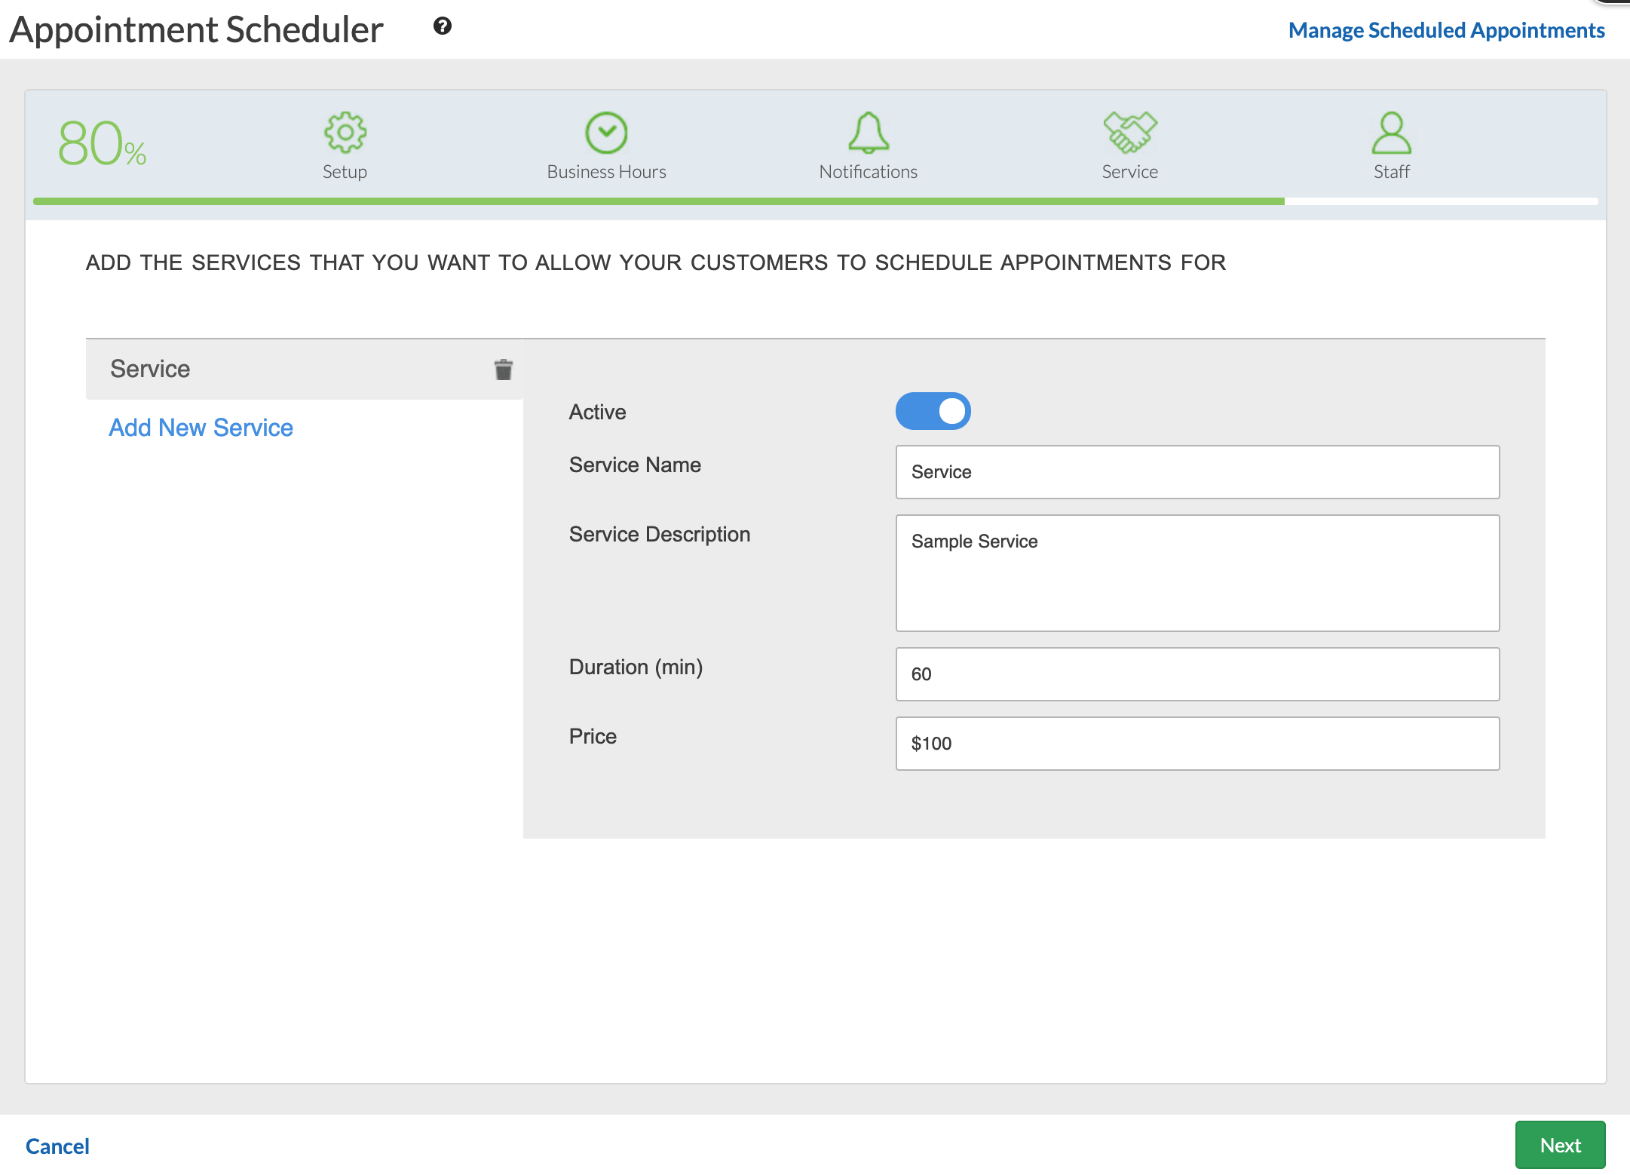The width and height of the screenshot is (1630, 1175).
Task: Click the Staff person icon
Action: point(1391,133)
